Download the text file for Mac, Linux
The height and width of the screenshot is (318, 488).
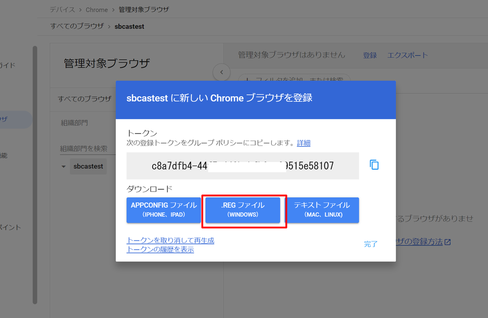(x=322, y=210)
